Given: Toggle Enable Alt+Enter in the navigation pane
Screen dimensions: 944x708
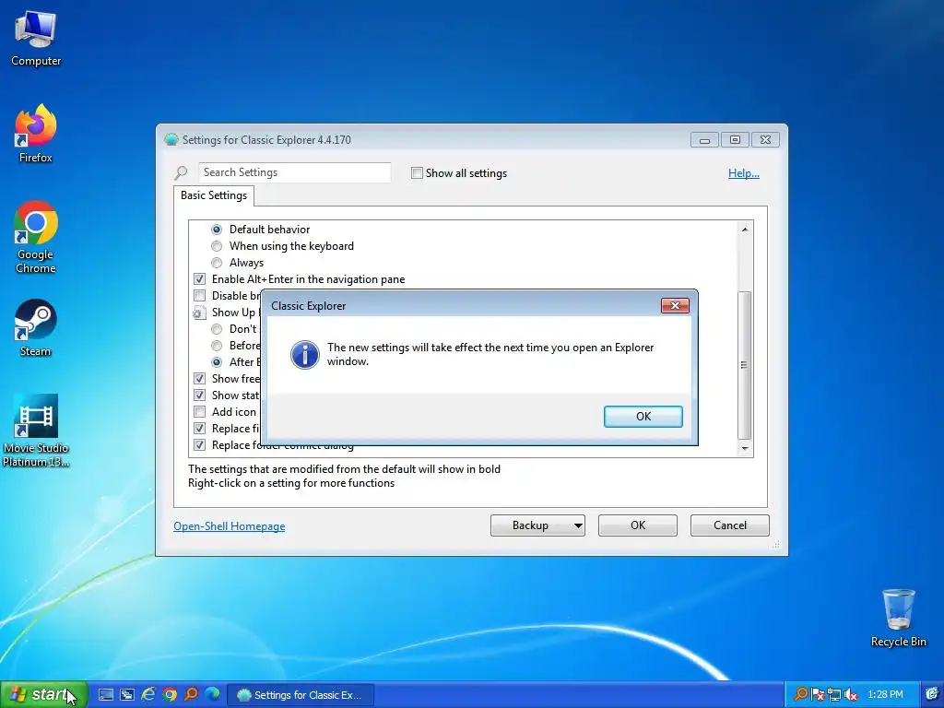Looking at the screenshot, I should [199, 279].
